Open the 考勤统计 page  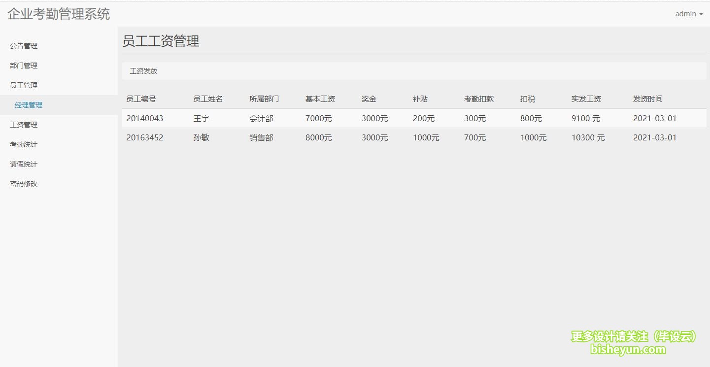tap(23, 144)
